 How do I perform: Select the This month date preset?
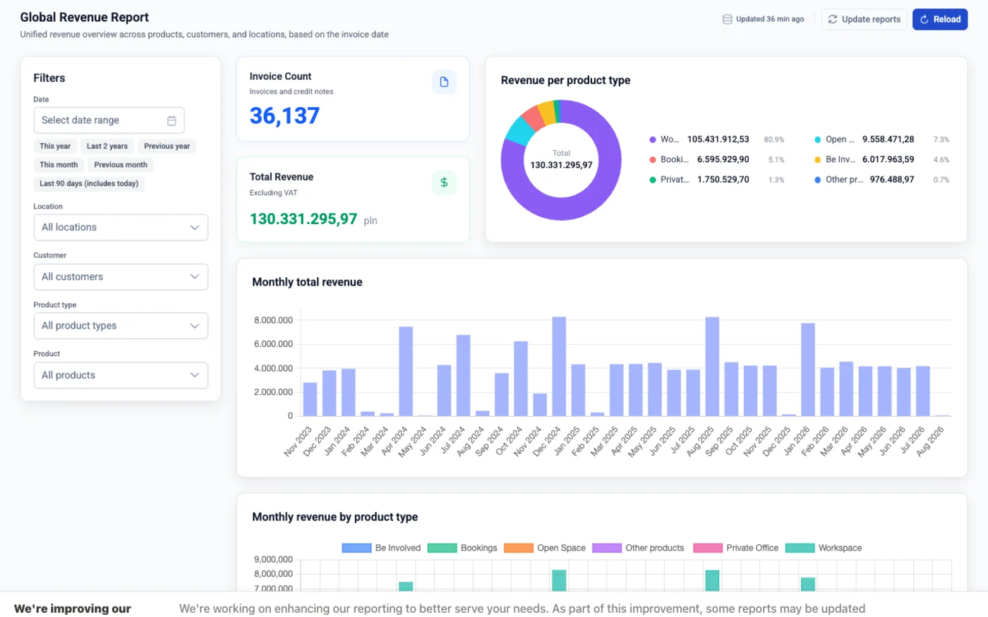pyautogui.click(x=59, y=165)
